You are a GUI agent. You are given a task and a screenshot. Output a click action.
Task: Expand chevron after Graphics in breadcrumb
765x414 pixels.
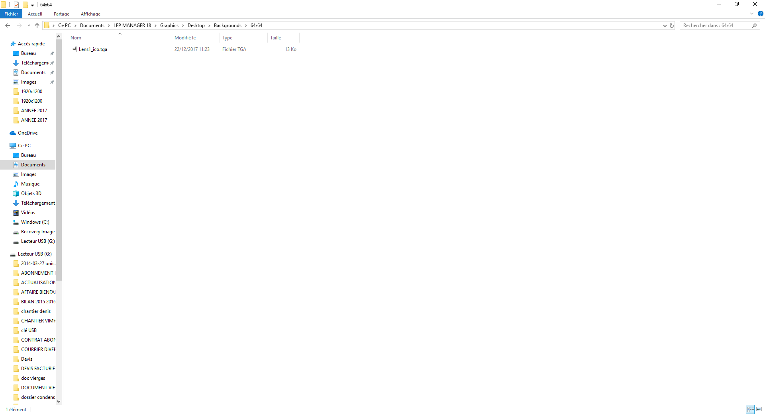(183, 25)
